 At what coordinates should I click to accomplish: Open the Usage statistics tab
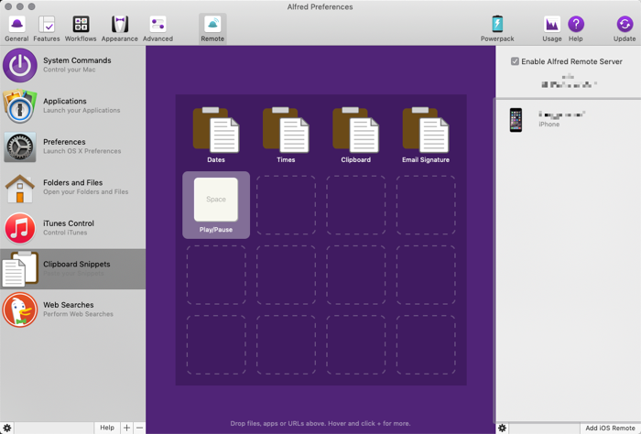(x=552, y=28)
